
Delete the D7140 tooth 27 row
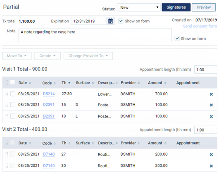(211, 154)
